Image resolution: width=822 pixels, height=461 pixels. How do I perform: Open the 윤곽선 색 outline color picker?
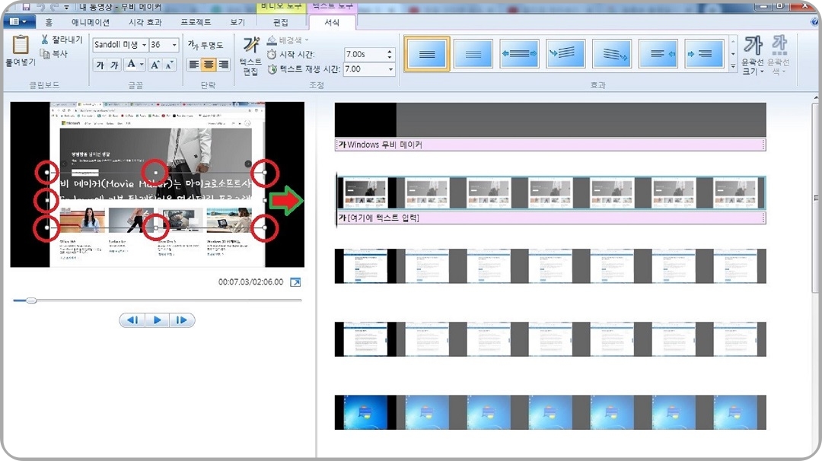tap(779, 56)
